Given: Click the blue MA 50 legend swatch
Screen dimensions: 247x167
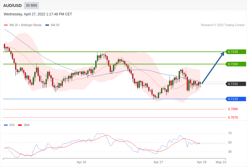Looking at the screenshot, I should [47, 25].
